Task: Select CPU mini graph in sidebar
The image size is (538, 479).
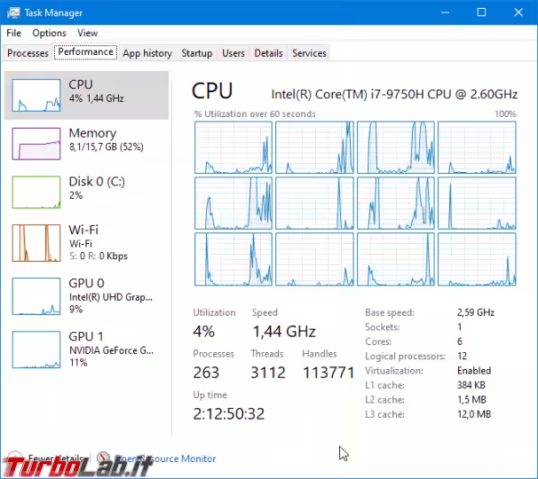Action: (36, 95)
